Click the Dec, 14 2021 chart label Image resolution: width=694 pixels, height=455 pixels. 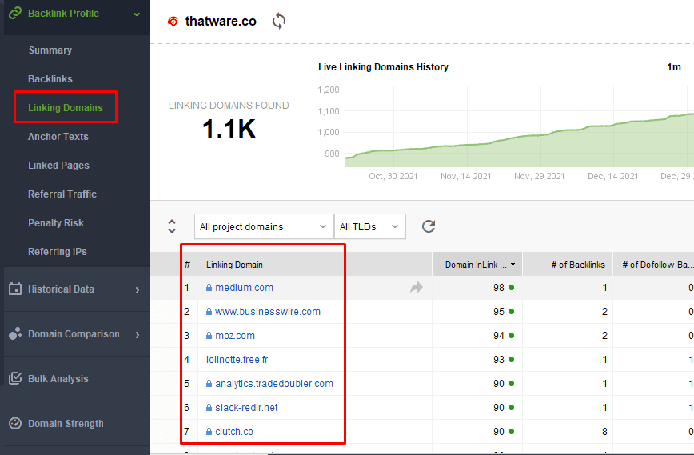click(612, 176)
